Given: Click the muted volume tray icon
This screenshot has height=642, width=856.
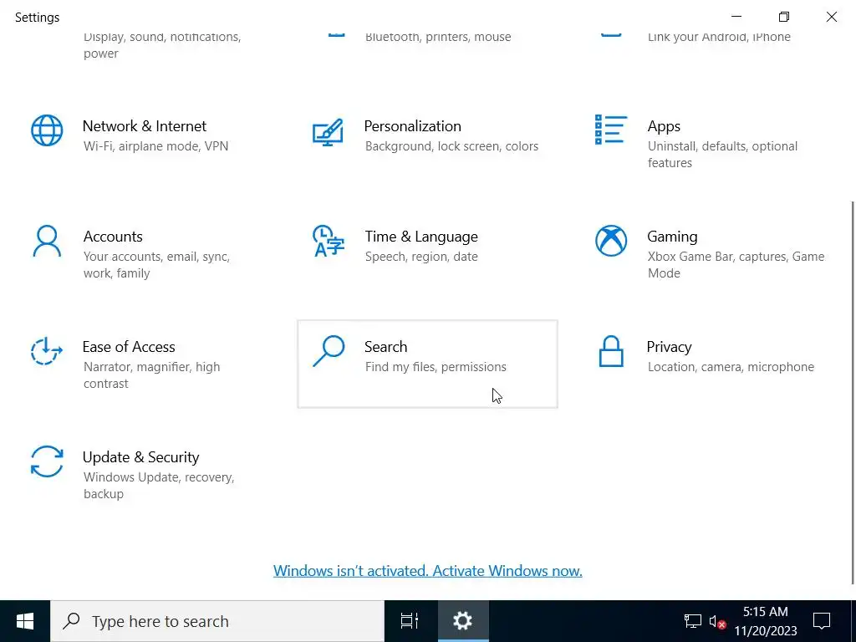Looking at the screenshot, I should (x=717, y=621).
